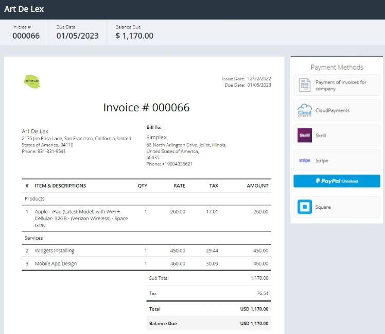Click the blue Square logo icon
Image resolution: width=385 pixels, height=334 pixels.
305,207
